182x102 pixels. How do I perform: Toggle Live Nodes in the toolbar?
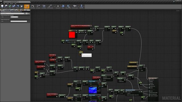coord(38,7)
